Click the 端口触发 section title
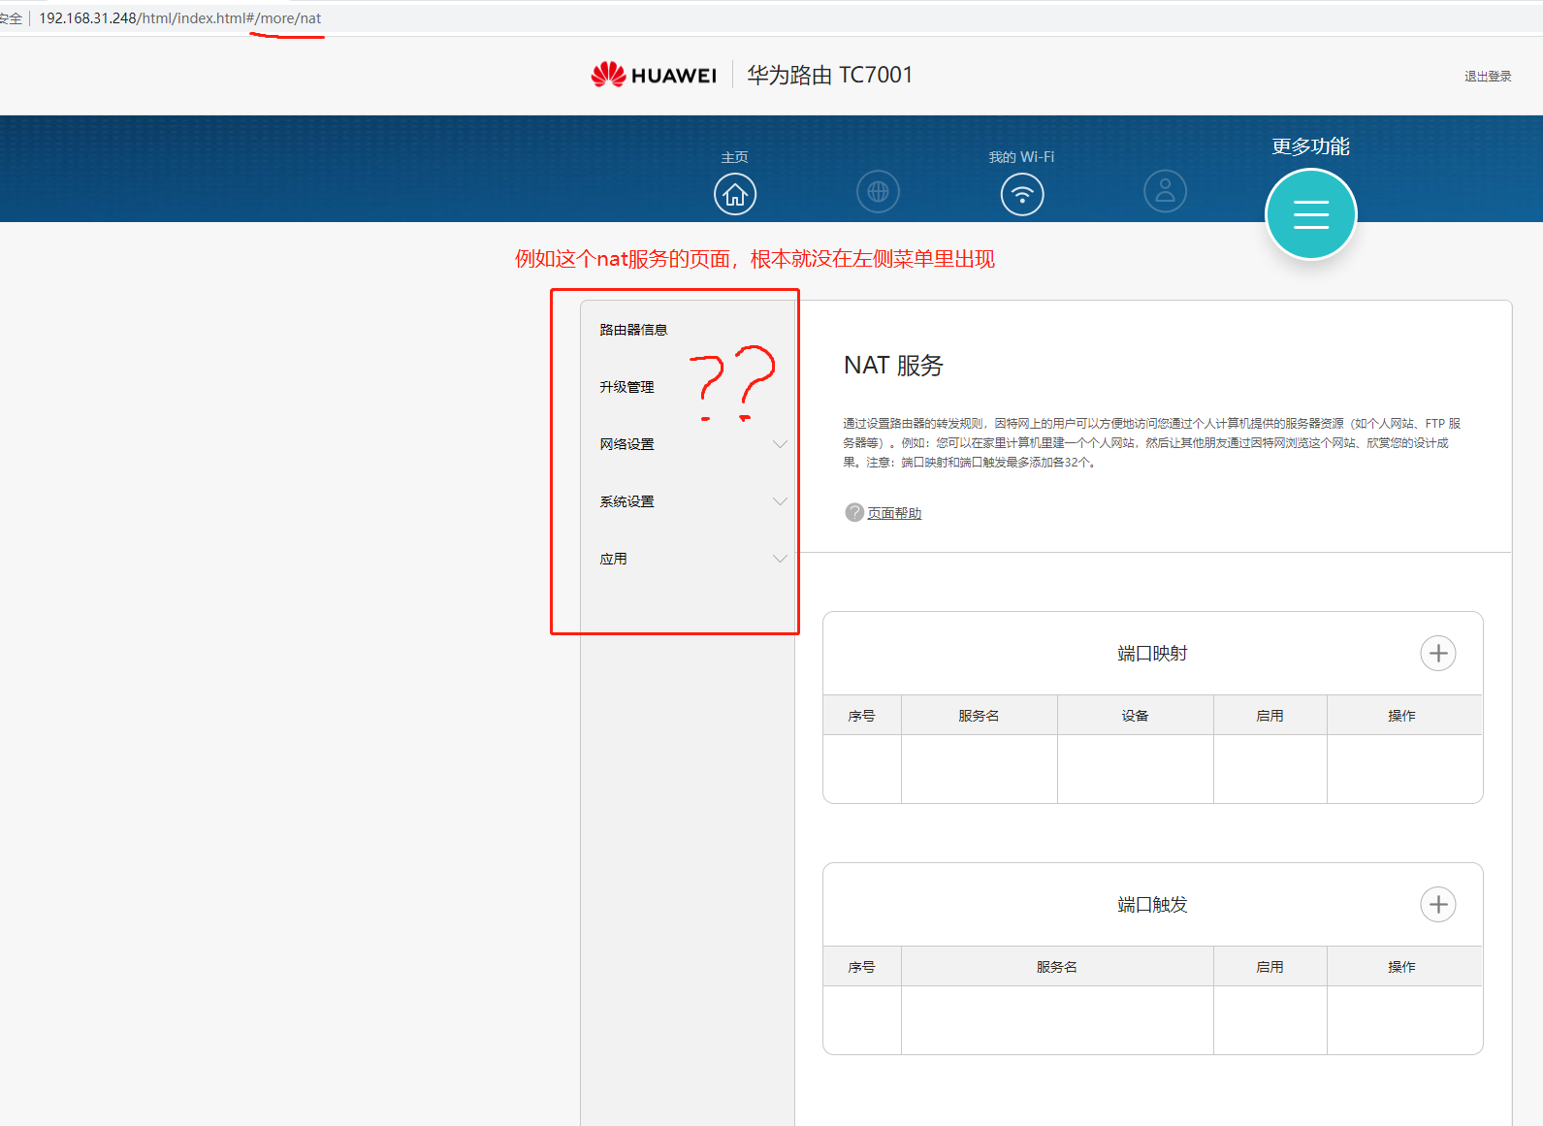 click(1152, 905)
